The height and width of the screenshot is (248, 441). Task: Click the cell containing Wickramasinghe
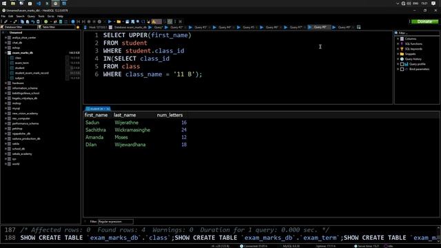tap(132, 130)
